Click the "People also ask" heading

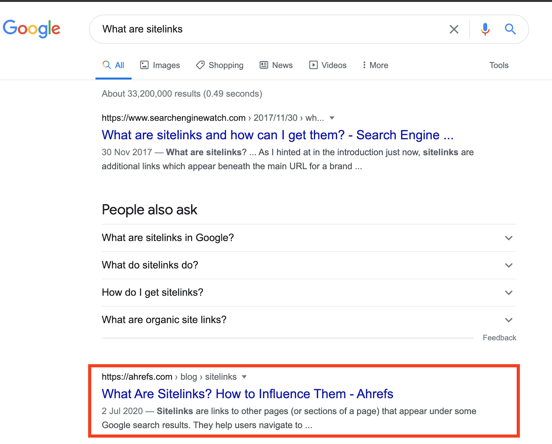point(149,210)
